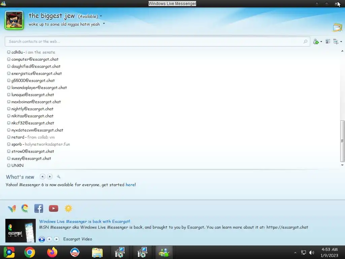Select contact lunaqua@escargot.chat
This screenshot has width=345, height=259.
(x=31, y=95)
